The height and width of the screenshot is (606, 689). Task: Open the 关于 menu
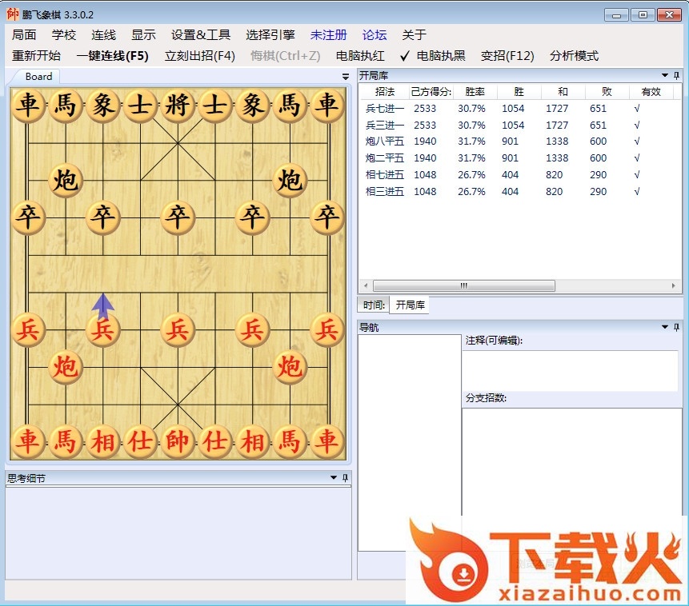415,34
